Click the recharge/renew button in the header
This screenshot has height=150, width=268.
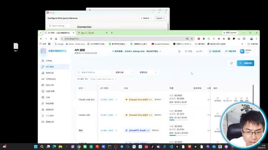click(x=230, y=51)
